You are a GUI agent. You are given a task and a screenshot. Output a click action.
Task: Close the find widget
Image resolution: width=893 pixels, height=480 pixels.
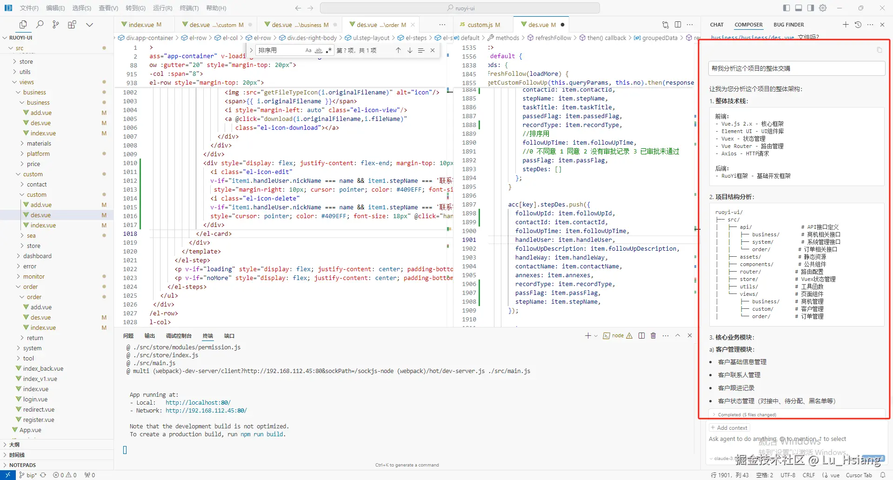(433, 50)
